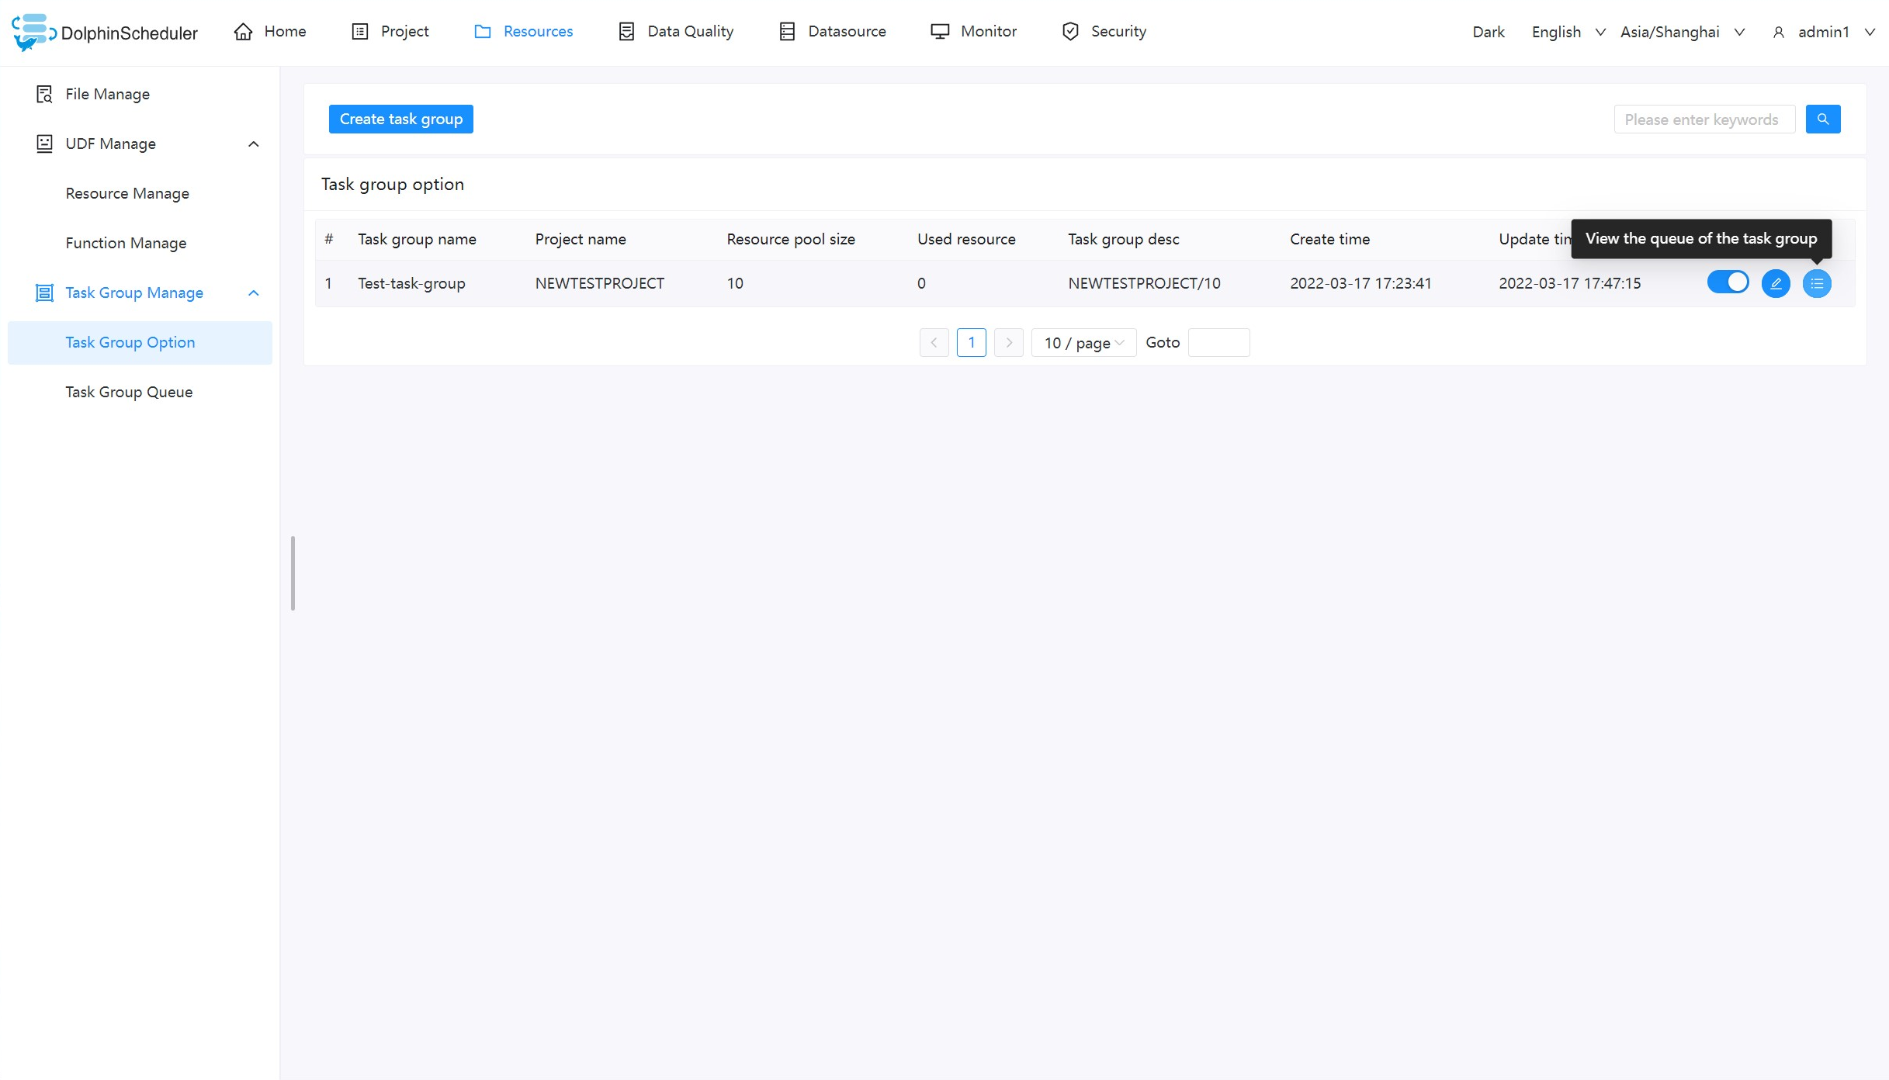Select the Home icon in the top navigation
This screenshot has height=1080, width=1889.
tap(243, 30)
